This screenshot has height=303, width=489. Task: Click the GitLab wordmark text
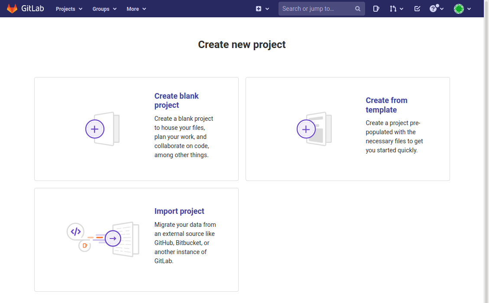click(x=33, y=9)
